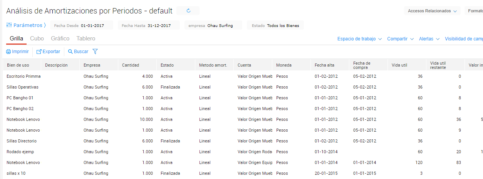Viewport: 483px width, 179px height.
Task: Switch to the Cubo tab
Action: [x=37, y=38]
